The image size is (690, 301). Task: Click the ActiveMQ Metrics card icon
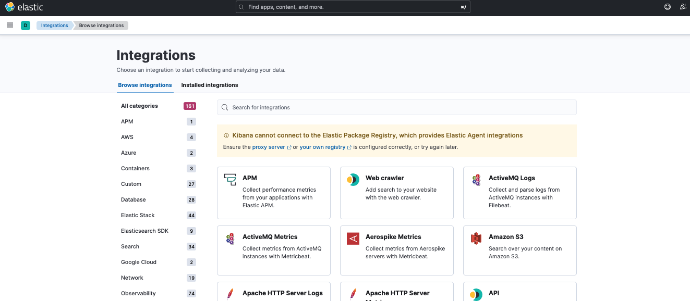point(230,239)
